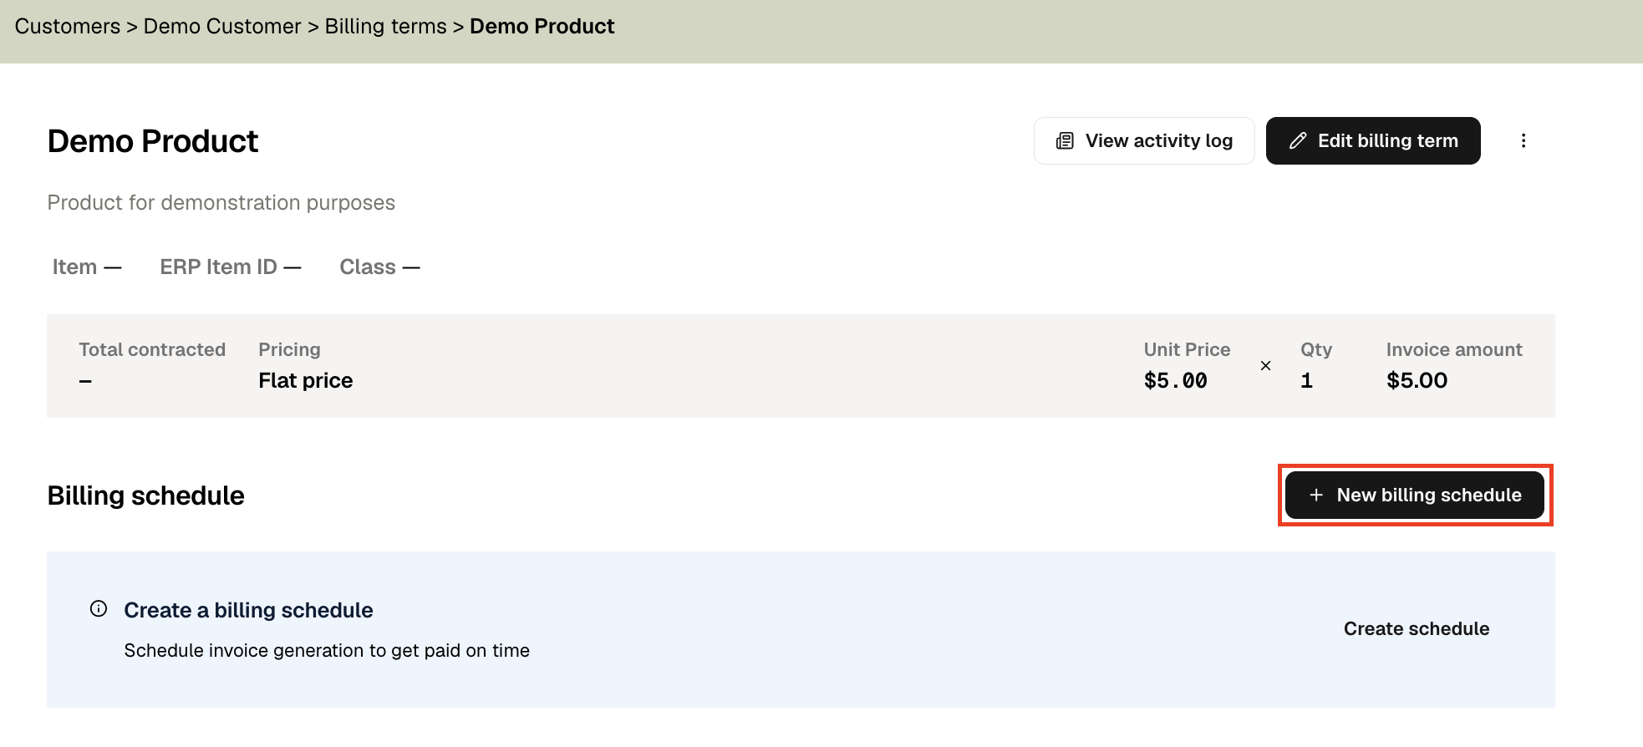Click the activity log document icon
Screen dimensions: 1643x747
point(1065,141)
